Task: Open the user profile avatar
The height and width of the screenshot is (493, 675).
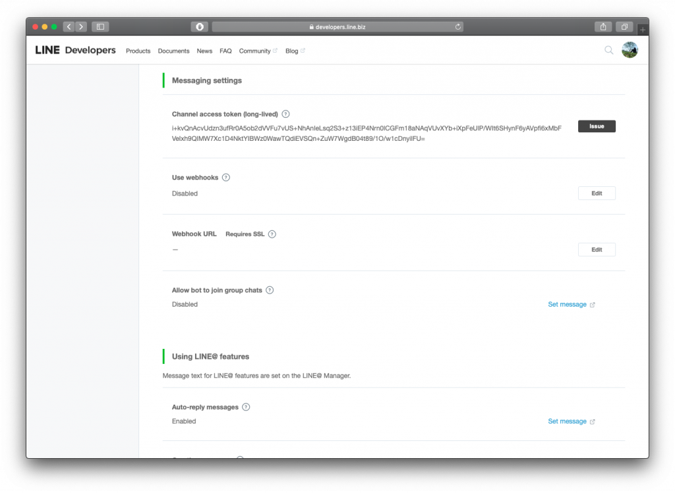Action: coord(630,50)
